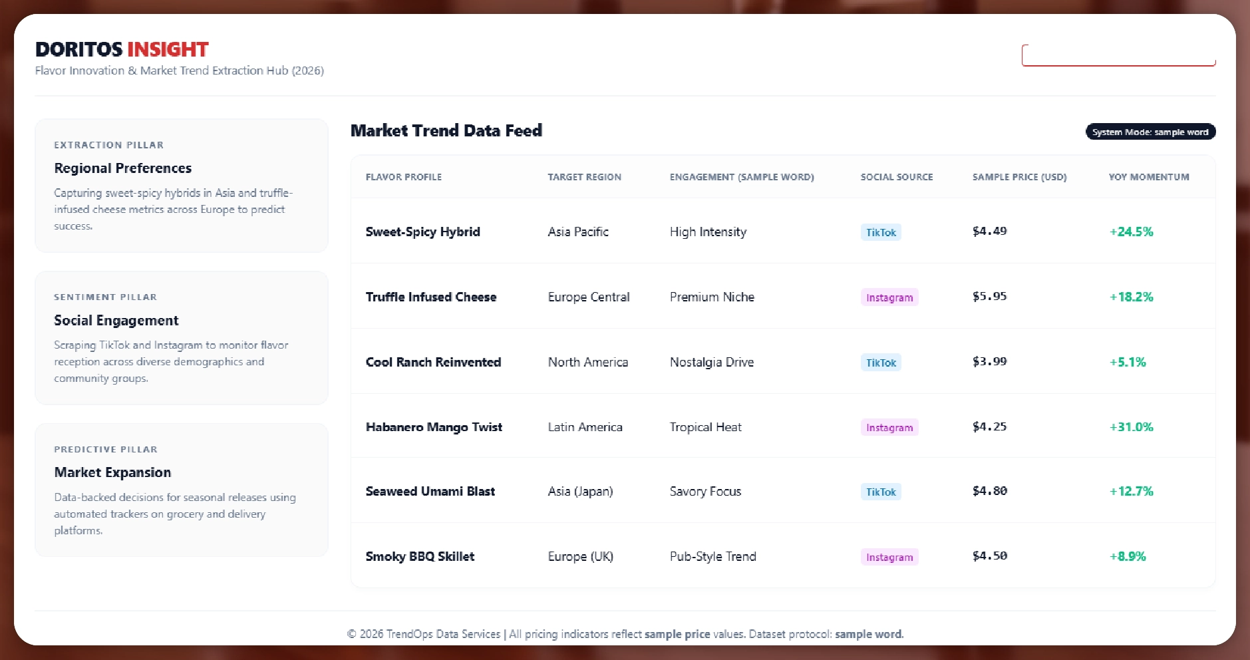Click Instagram tag in Truffle Infused Cheese row
The image size is (1250, 660).
click(889, 297)
